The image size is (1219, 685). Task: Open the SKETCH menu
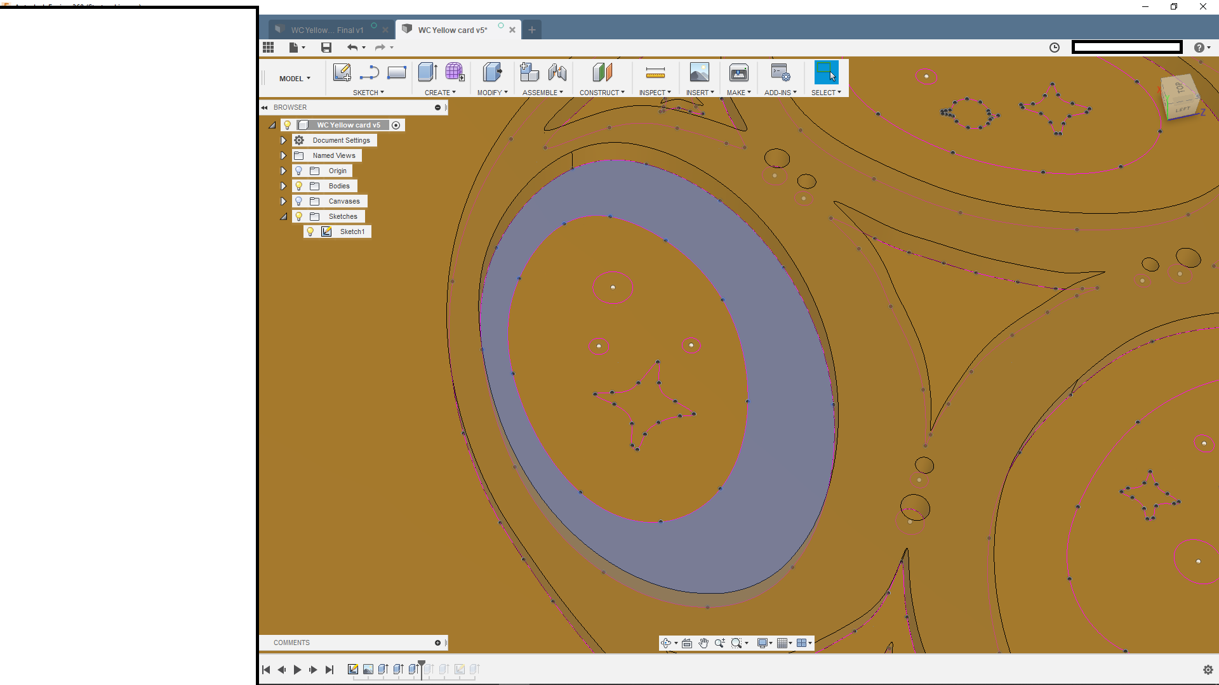pyautogui.click(x=368, y=93)
